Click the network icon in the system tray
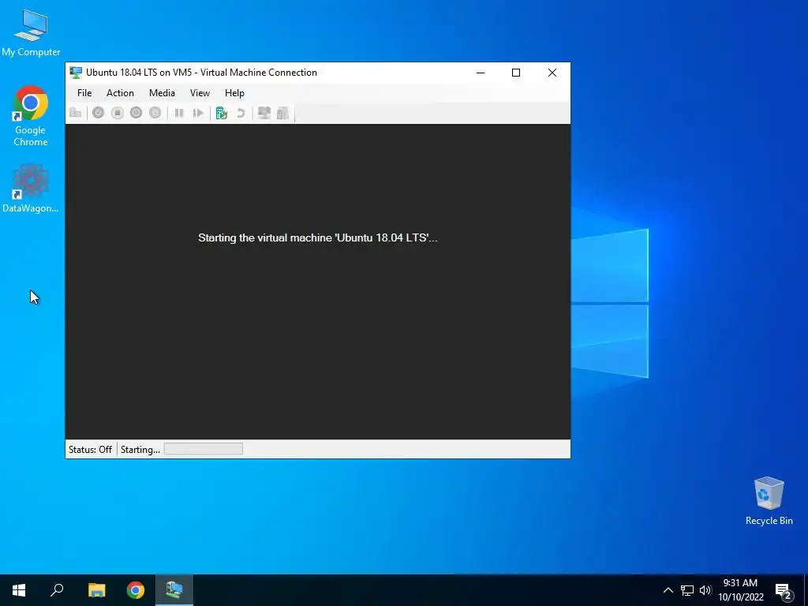This screenshot has width=808, height=606. 687,590
